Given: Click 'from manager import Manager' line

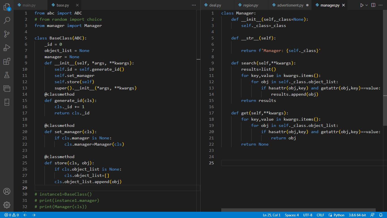Looking at the screenshot, I should (x=68, y=26).
